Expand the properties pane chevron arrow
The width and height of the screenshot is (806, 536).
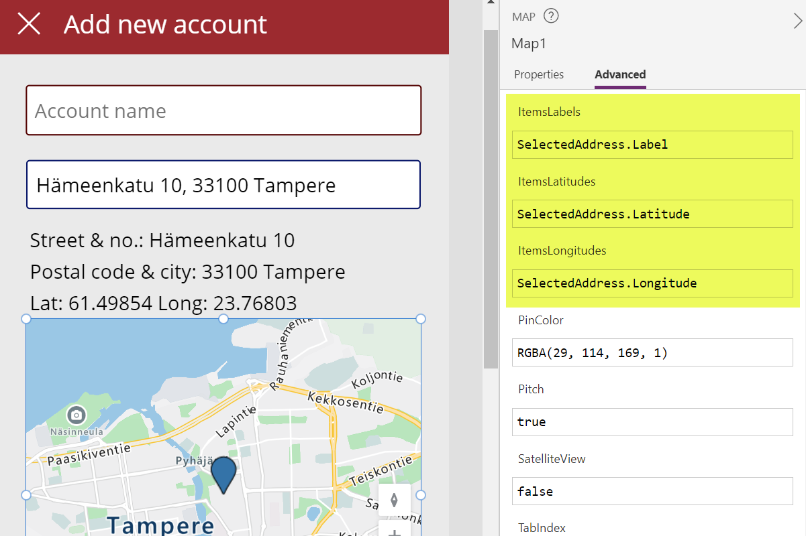tap(797, 21)
